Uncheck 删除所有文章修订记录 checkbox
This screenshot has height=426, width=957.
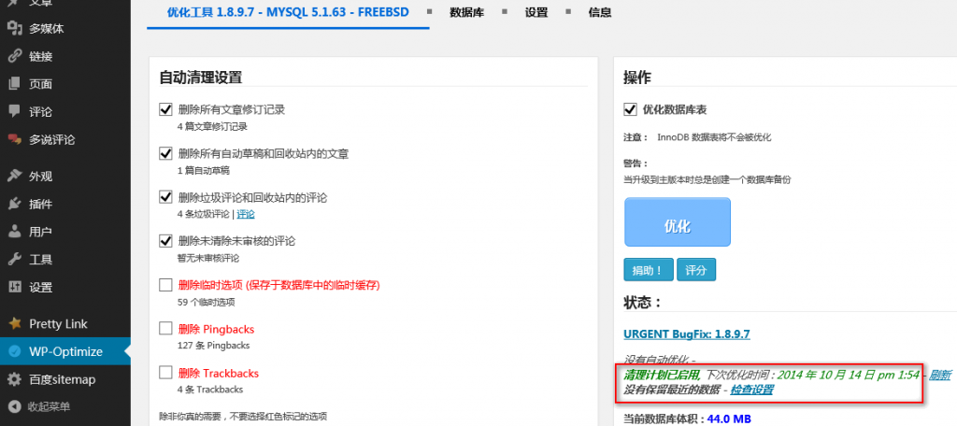point(166,109)
